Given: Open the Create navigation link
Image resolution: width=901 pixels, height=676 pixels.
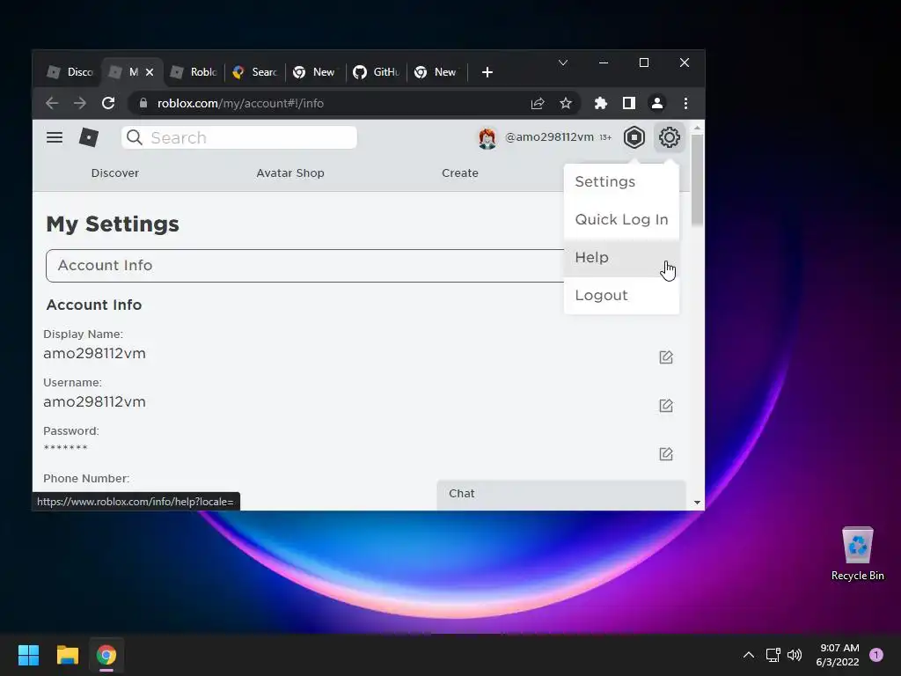Looking at the screenshot, I should click(x=459, y=173).
